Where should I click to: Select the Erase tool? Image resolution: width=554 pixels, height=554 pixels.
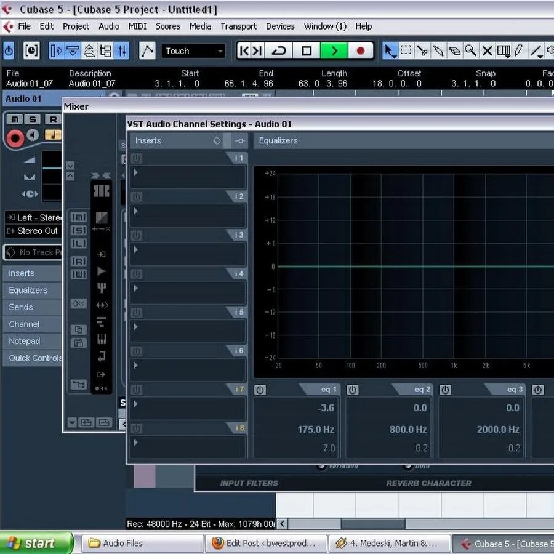click(x=454, y=51)
